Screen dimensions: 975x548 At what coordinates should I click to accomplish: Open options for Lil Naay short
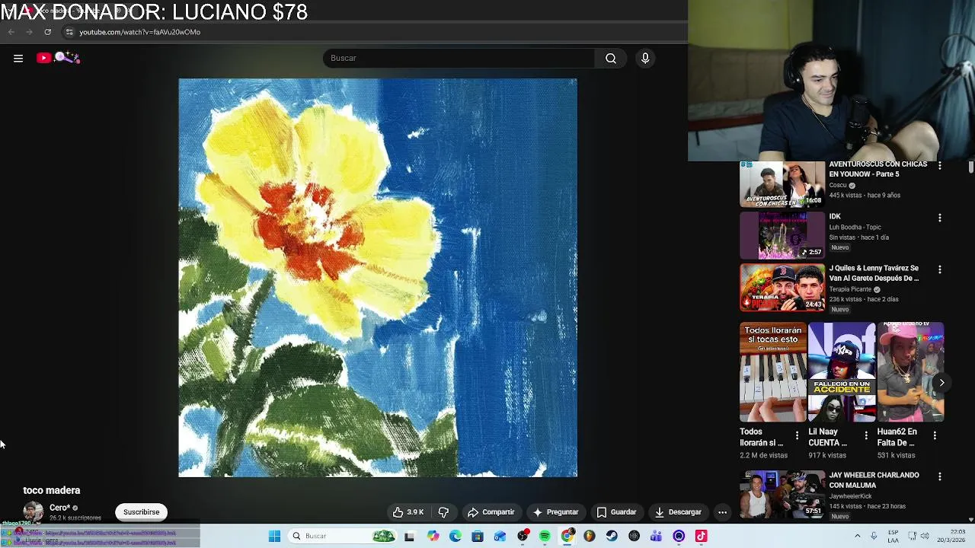tap(866, 435)
